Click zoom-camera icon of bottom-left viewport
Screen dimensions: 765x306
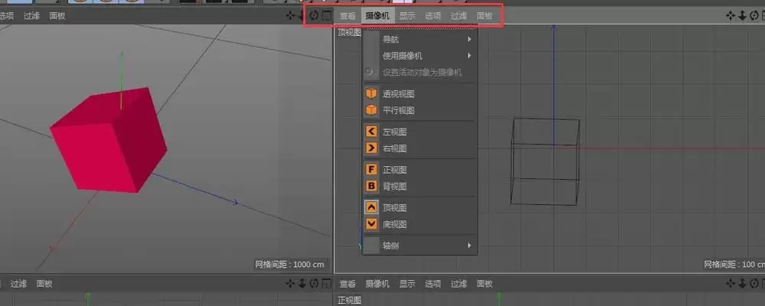pos(302,284)
